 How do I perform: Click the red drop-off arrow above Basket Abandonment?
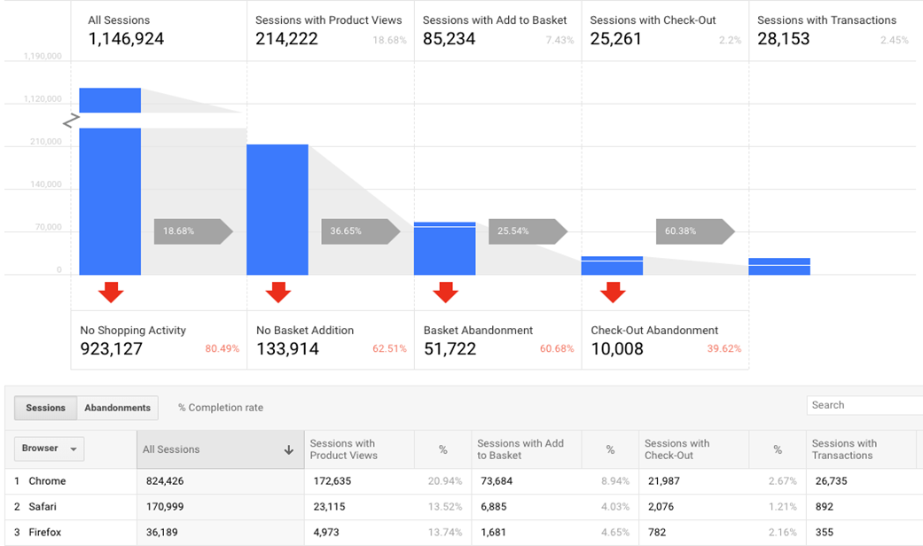click(446, 292)
